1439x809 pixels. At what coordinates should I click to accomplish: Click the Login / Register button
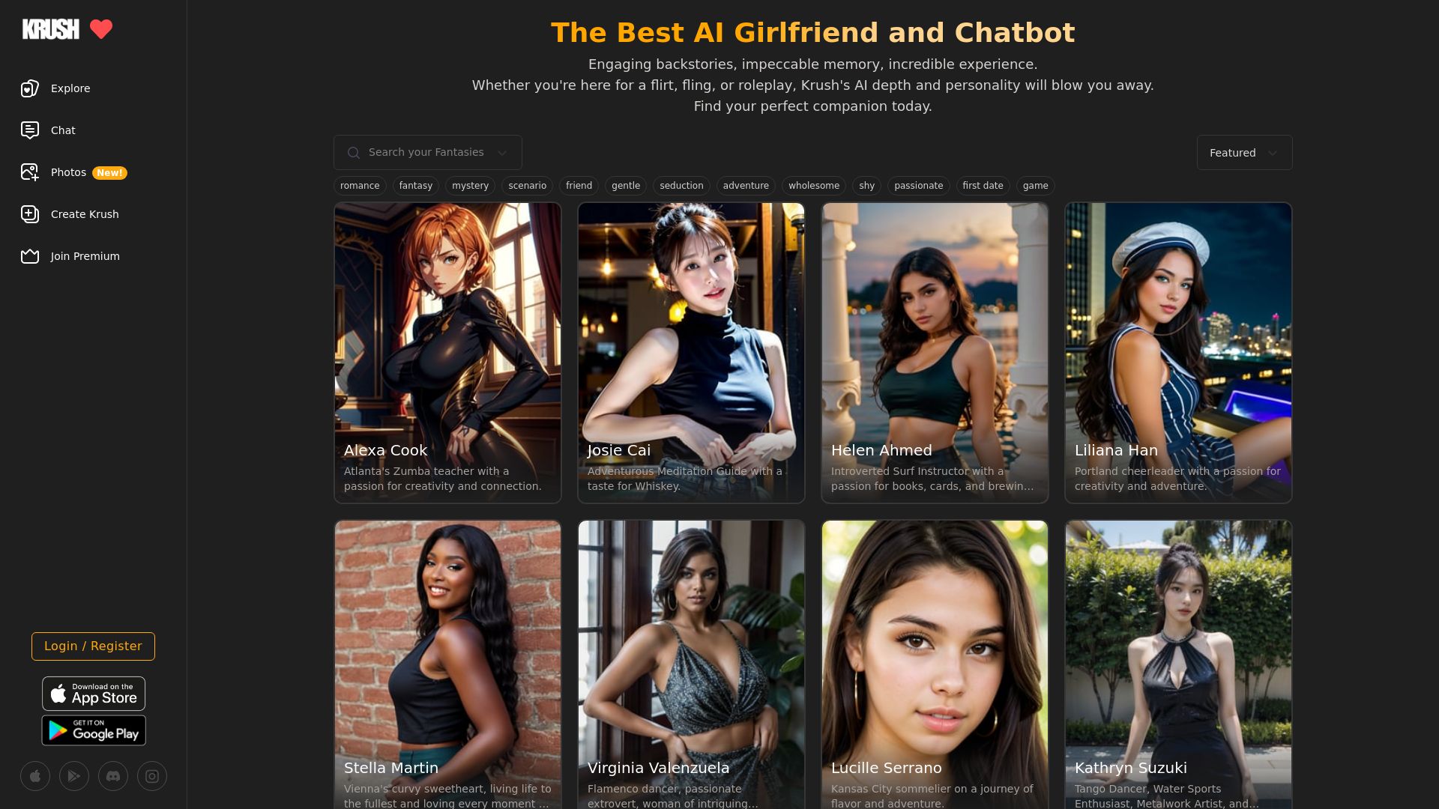(x=93, y=646)
